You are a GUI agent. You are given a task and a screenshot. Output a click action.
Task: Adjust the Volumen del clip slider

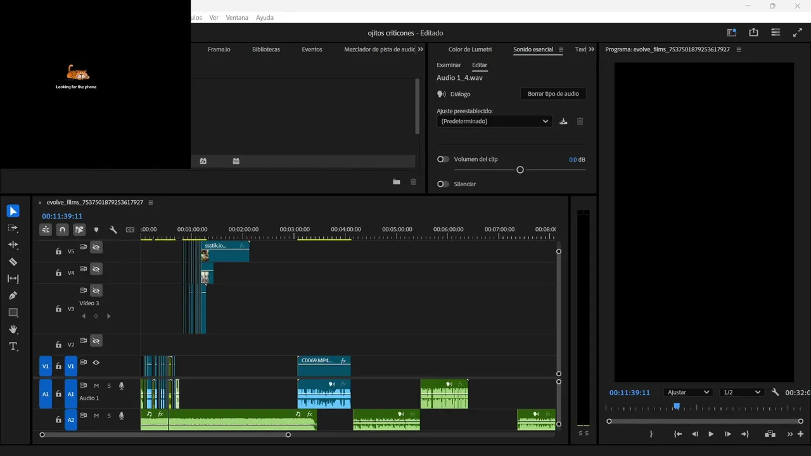[x=520, y=170]
